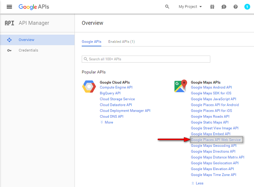Open Google Maps SDK for iOS link

coord(211,93)
